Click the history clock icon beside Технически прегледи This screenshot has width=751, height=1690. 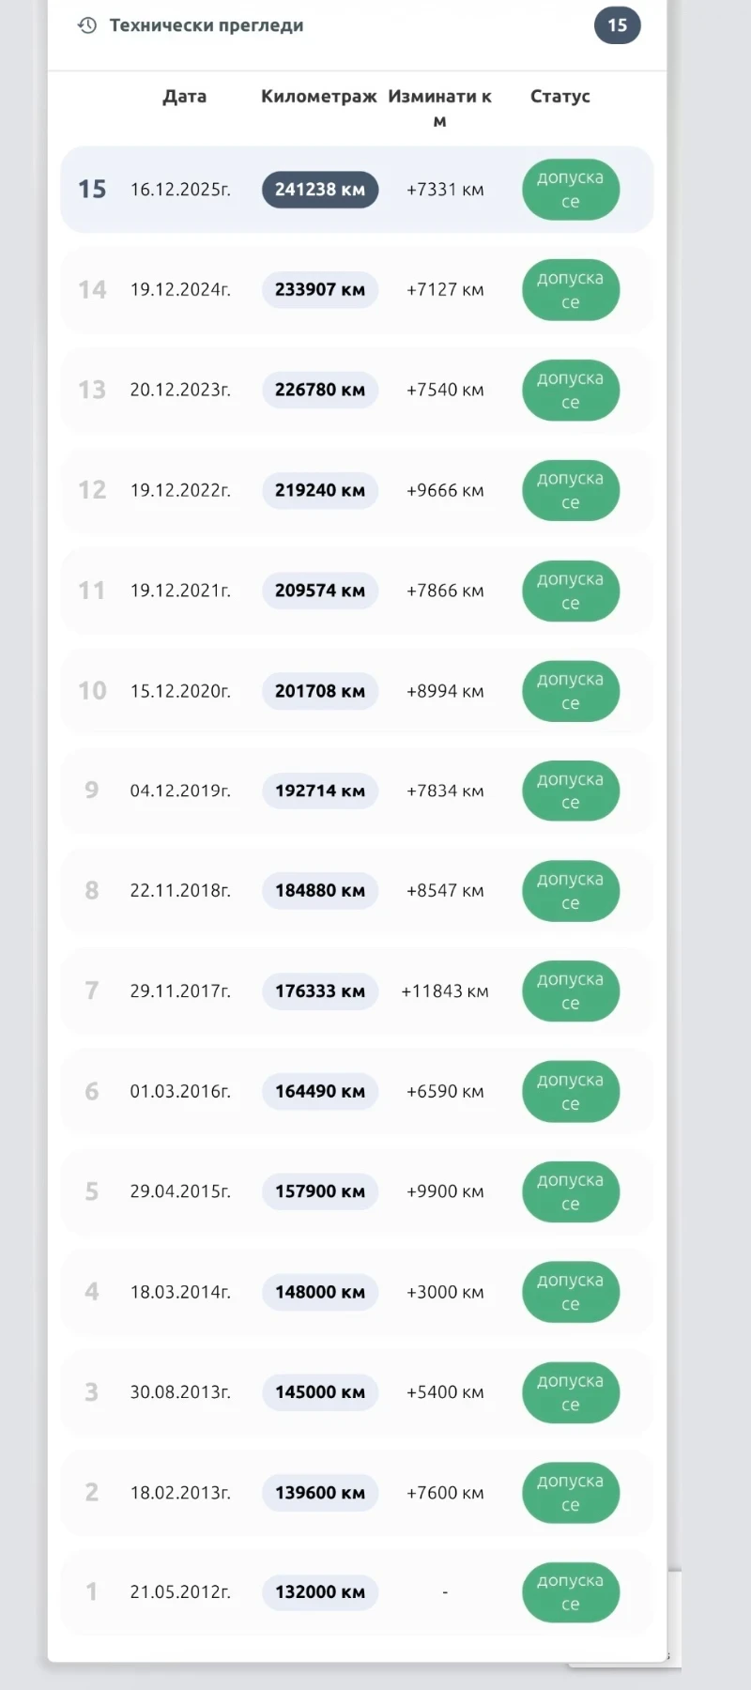click(x=87, y=25)
